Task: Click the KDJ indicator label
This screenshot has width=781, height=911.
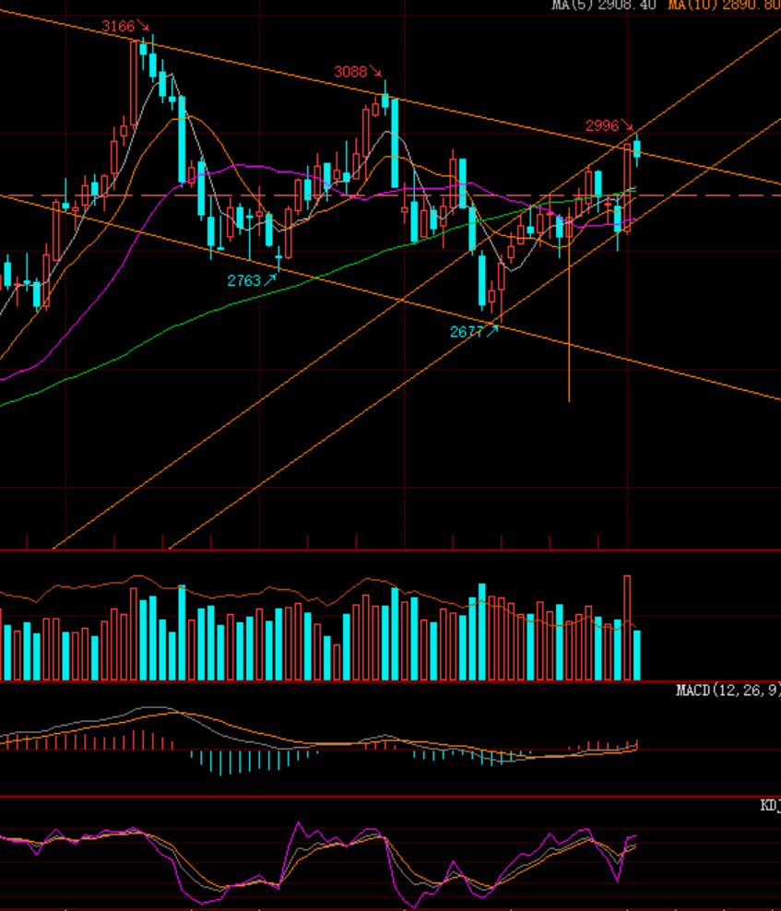Action: (x=771, y=805)
